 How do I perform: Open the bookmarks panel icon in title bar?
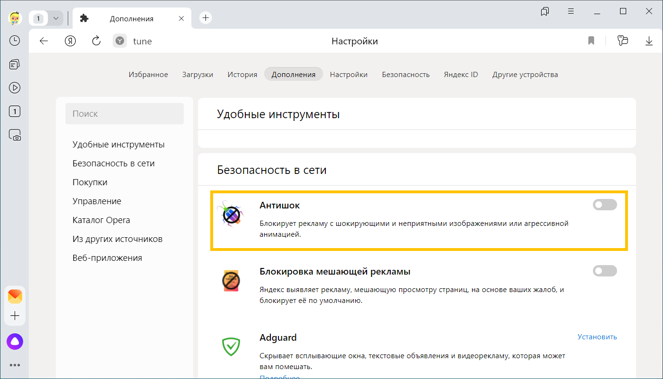pyautogui.click(x=545, y=11)
